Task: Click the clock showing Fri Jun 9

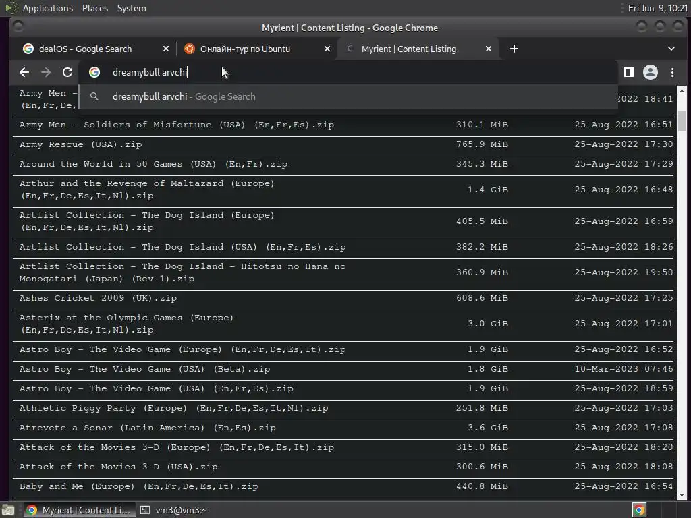Action: pyautogui.click(x=657, y=8)
